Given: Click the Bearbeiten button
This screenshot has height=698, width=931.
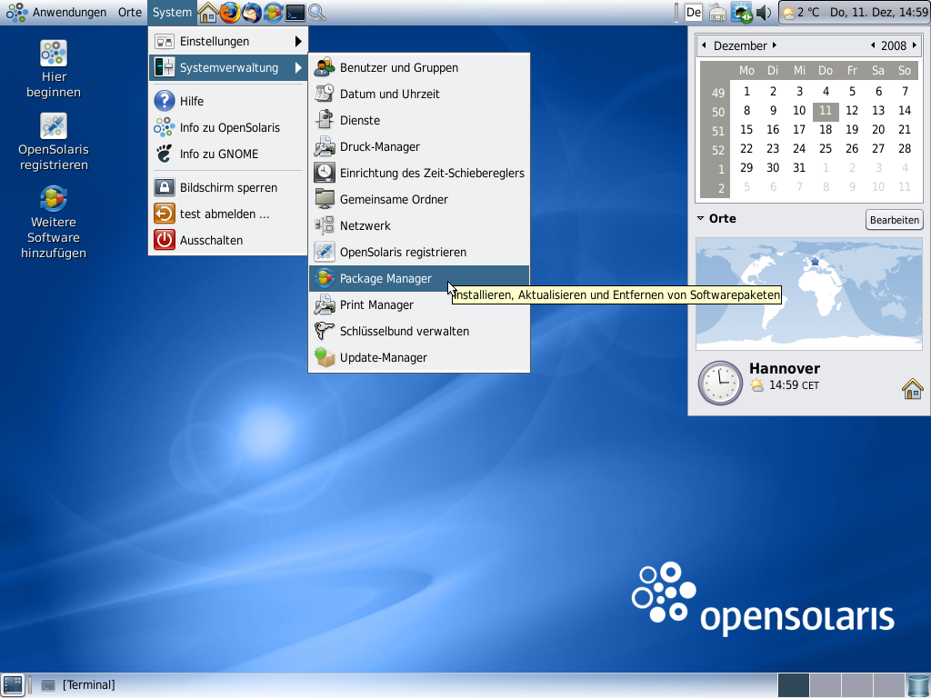Looking at the screenshot, I should pos(895,220).
